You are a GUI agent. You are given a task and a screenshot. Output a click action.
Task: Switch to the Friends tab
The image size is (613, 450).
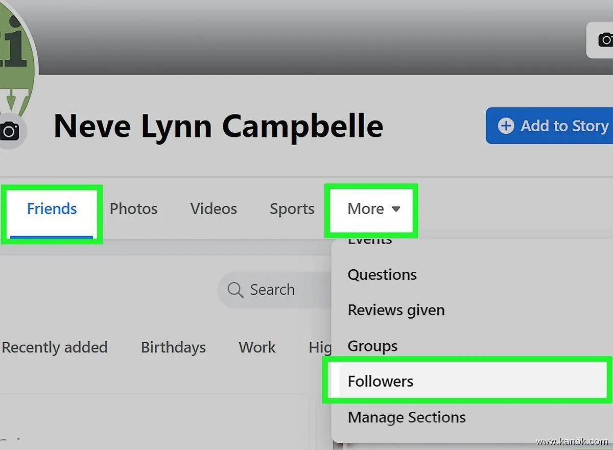click(52, 209)
